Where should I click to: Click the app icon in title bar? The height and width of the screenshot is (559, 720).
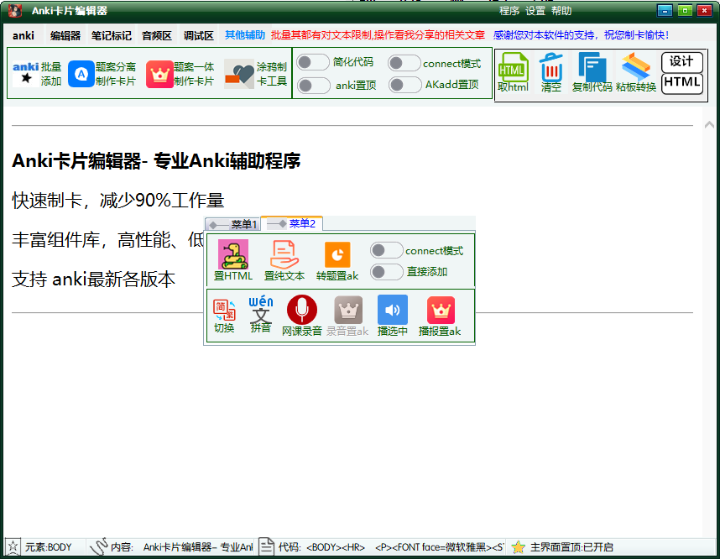pos(15,11)
